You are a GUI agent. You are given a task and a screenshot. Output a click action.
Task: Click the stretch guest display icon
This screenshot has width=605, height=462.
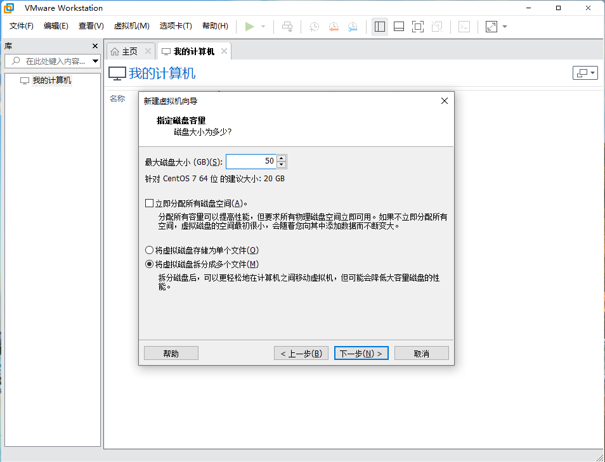click(491, 27)
